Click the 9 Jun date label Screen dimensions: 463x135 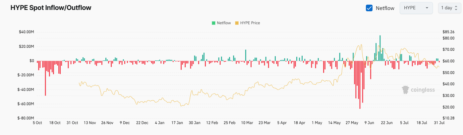[x=369, y=123]
